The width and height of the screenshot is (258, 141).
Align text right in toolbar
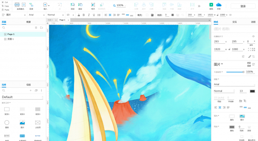click(114, 15)
